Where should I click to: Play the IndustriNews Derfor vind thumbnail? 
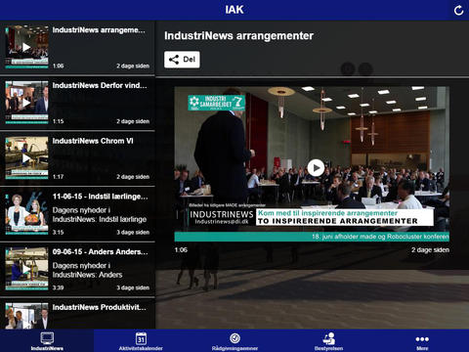coord(26,103)
